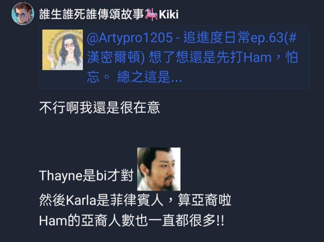Click the username 誰生誰死誰傳頌故事

click(91, 15)
